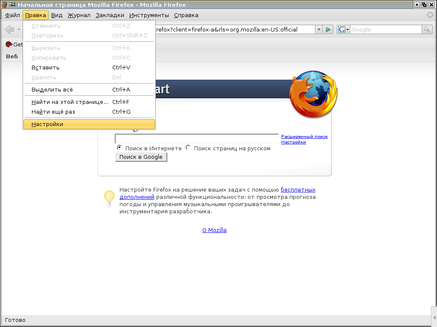Choose 'Найти ещё раз' menu item
The image size is (437, 327).
tap(89, 112)
